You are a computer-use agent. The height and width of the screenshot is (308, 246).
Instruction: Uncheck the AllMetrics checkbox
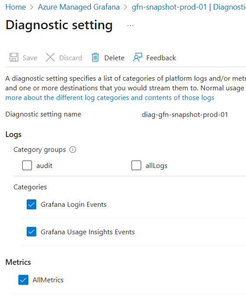click(x=24, y=280)
